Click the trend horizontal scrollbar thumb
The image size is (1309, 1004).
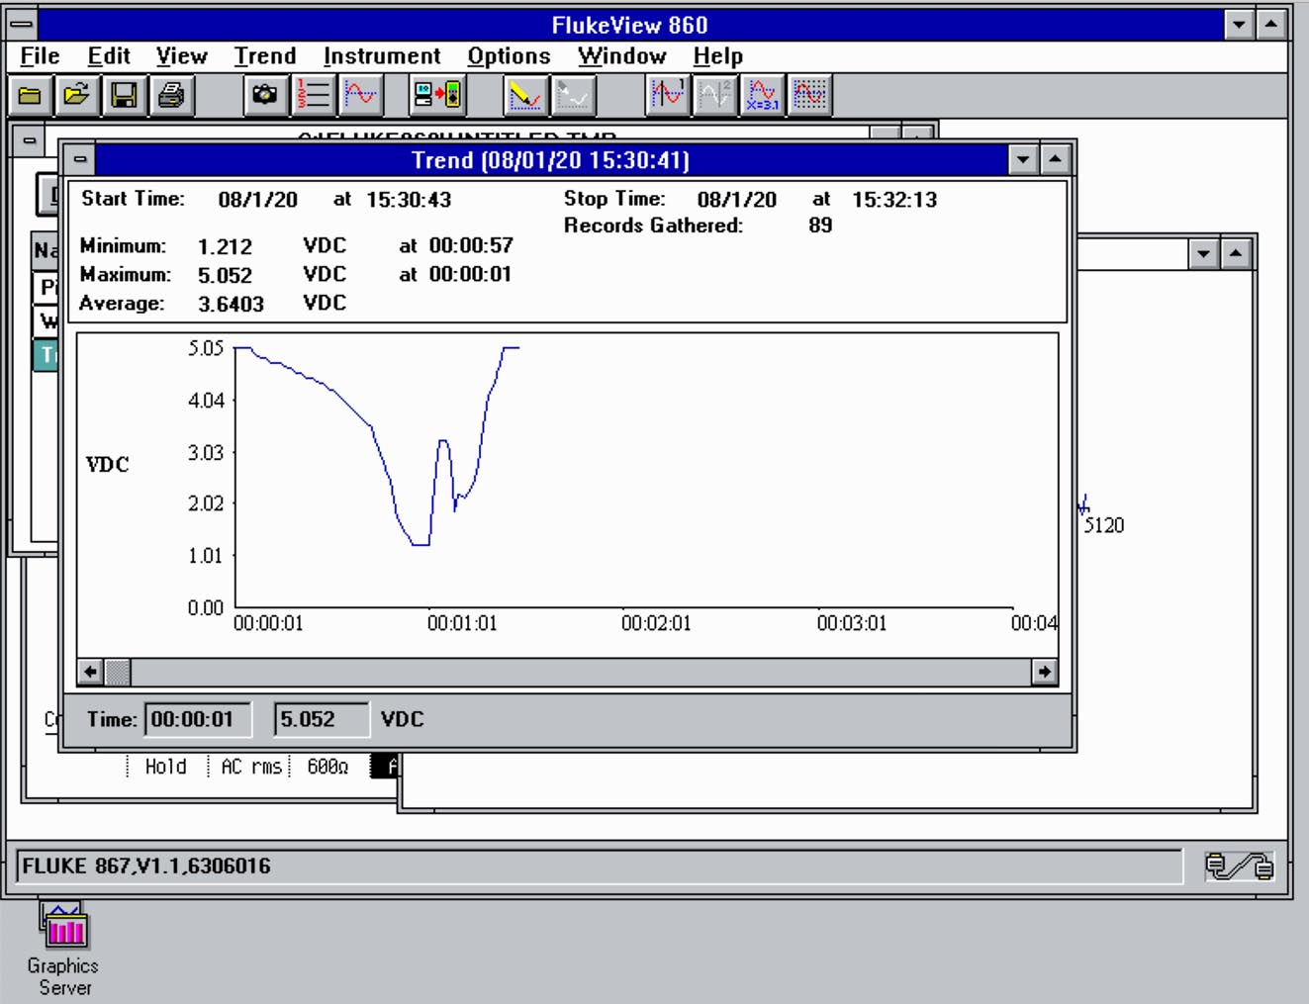[x=117, y=673]
